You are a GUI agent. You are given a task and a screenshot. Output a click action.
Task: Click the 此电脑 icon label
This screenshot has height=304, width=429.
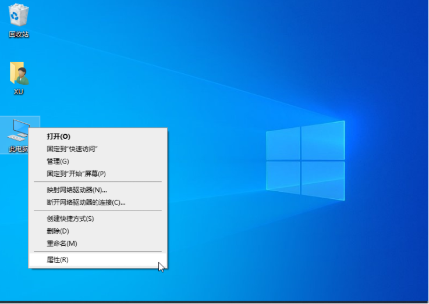click(x=17, y=149)
